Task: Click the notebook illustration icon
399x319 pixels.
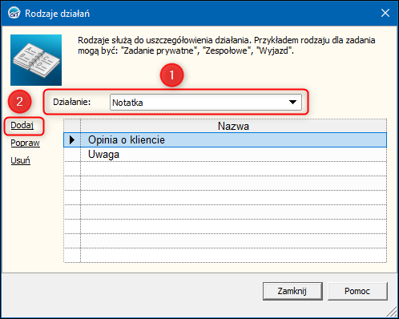Action: 36,60
